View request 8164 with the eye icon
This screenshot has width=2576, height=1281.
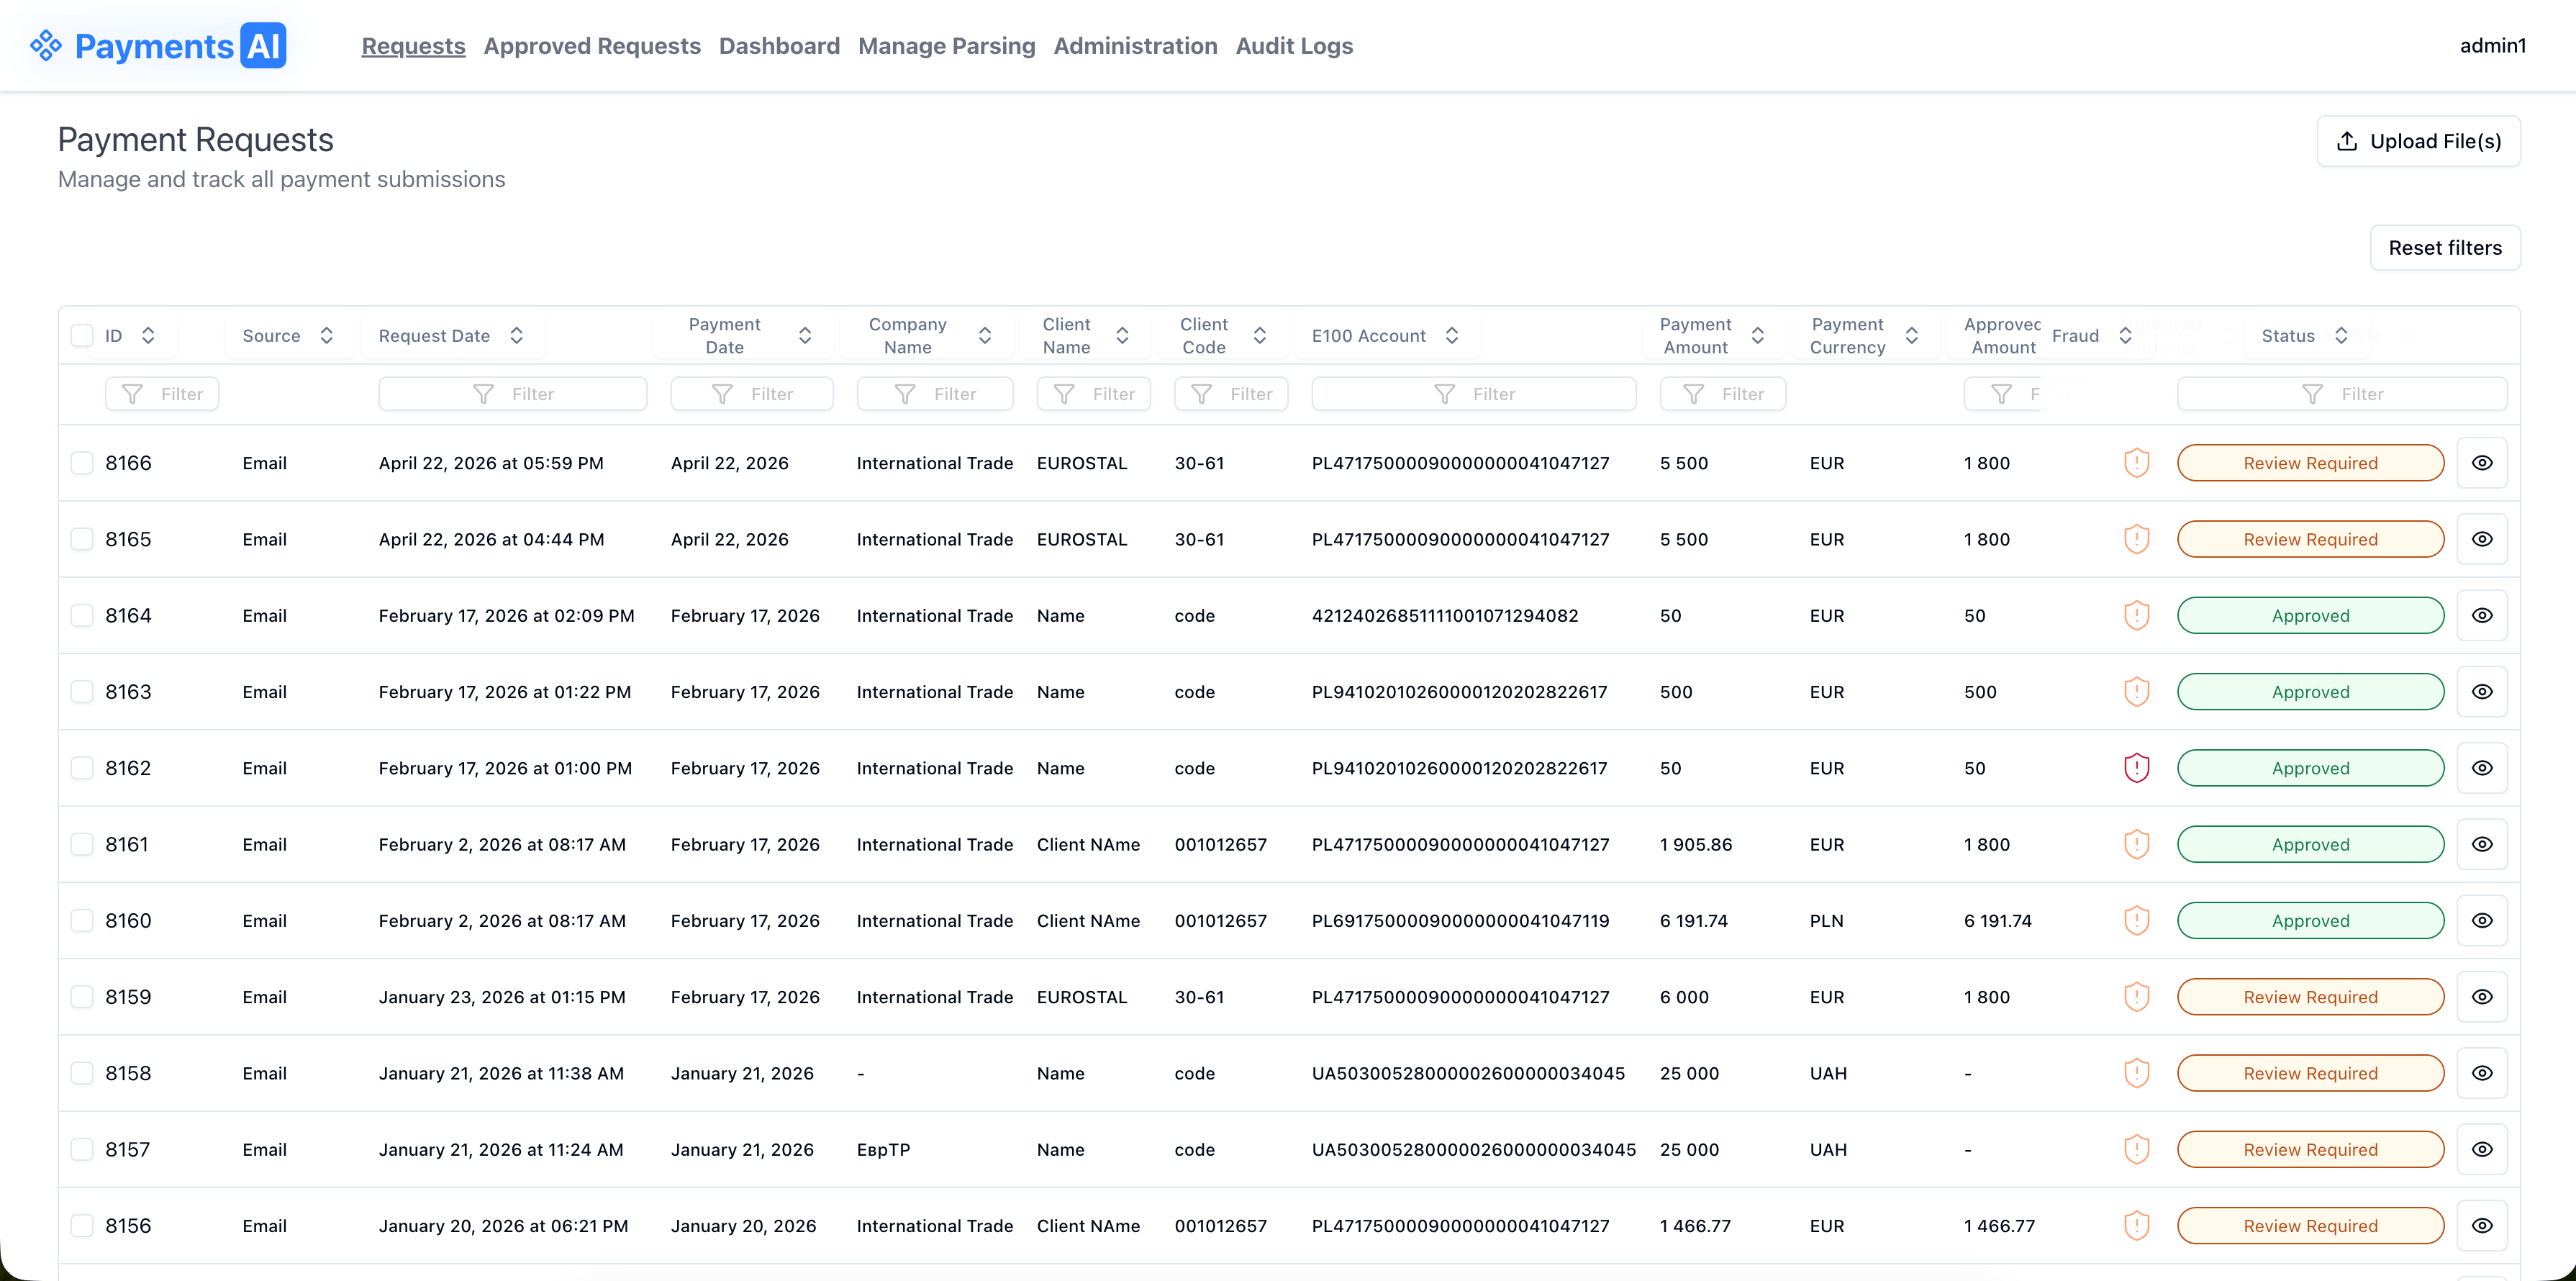point(2482,616)
